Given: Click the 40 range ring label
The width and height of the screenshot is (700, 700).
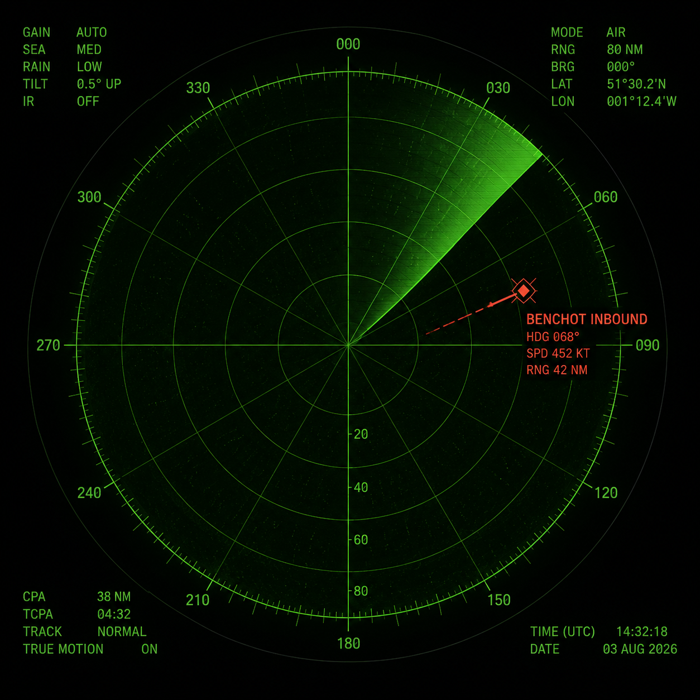Looking at the screenshot, I should [x=361, y=487].
